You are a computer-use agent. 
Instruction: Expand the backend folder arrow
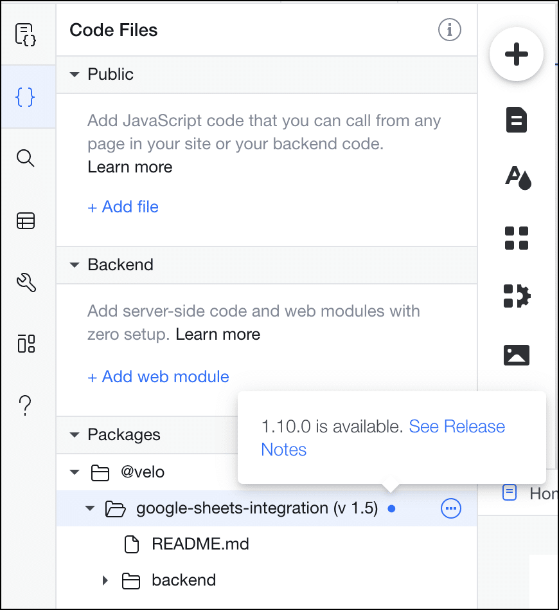pos(105,580)
